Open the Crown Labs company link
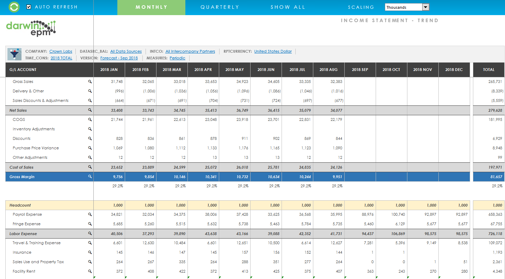Screen dimensions: 505x279 pyautogui.click(x=61, y=51)
